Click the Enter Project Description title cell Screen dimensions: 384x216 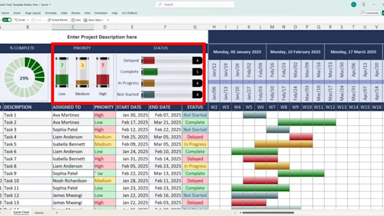tap(102, 37)
